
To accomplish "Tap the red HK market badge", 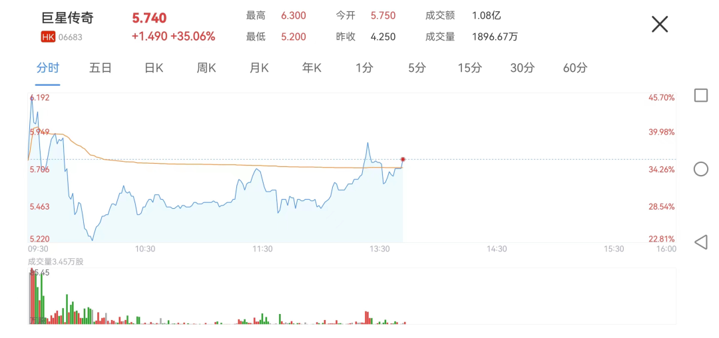I will (48, 37).
